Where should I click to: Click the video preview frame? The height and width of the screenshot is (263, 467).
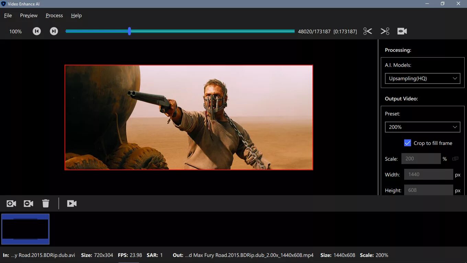[x=189, y=117]
